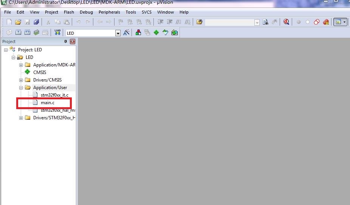Click the Save All icon
Screen dimensions: 350x205
[36, 22]
